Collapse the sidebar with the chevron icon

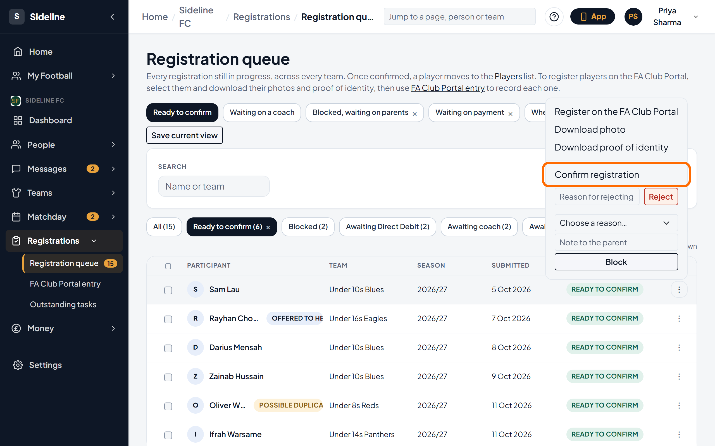[112, 17]
